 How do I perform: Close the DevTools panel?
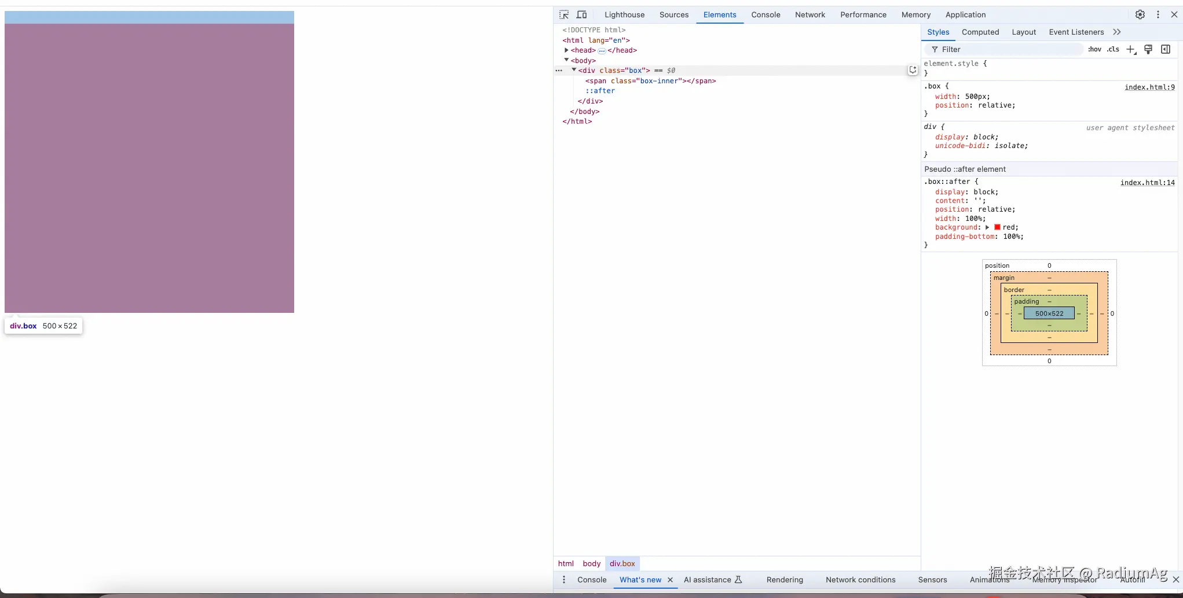tap(1174, 14)
